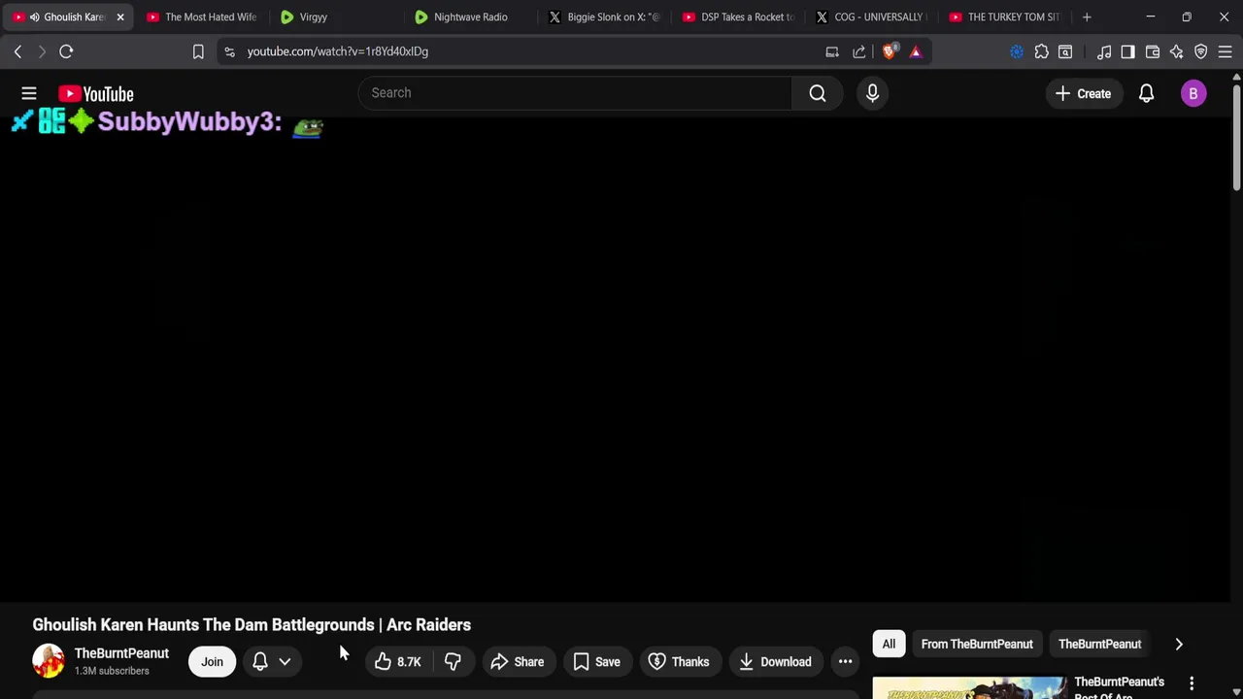Dislike the video with thumbs down

tap(453, 662)
